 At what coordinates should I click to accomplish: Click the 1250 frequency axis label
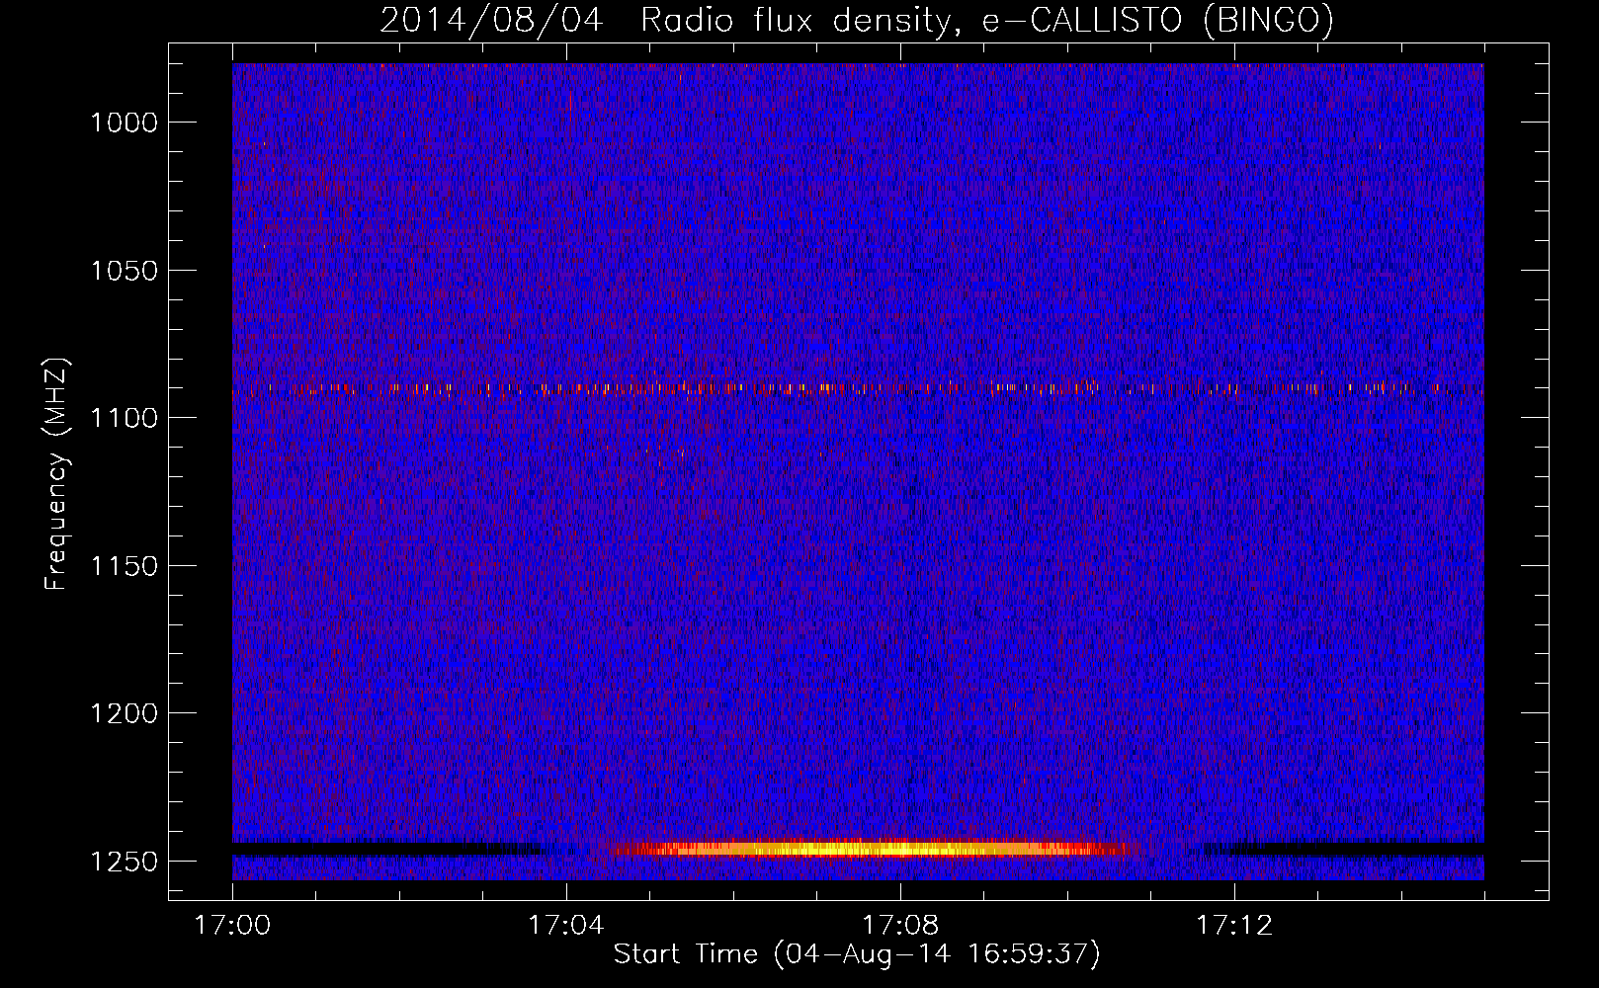(124, 862)
